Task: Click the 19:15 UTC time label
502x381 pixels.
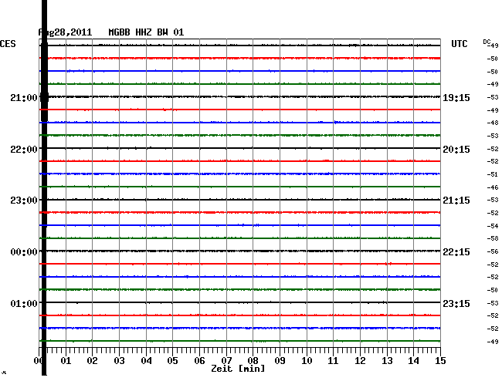Action: tap(456, 97)
